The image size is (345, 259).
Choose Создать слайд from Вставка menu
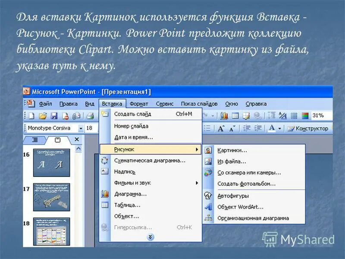tap(151, 114)
